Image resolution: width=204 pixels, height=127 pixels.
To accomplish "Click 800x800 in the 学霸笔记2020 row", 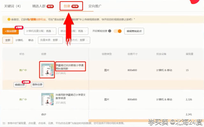I will [x=132, y=70].
